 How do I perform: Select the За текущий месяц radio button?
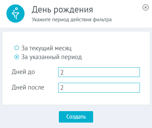(17, 48)
